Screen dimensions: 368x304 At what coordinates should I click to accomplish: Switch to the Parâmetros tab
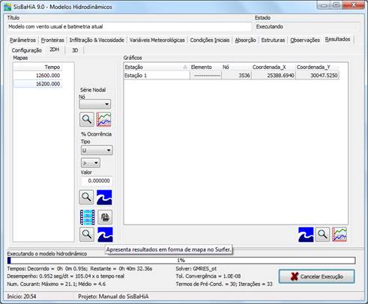pyautogui.click(x=22, y=40)
